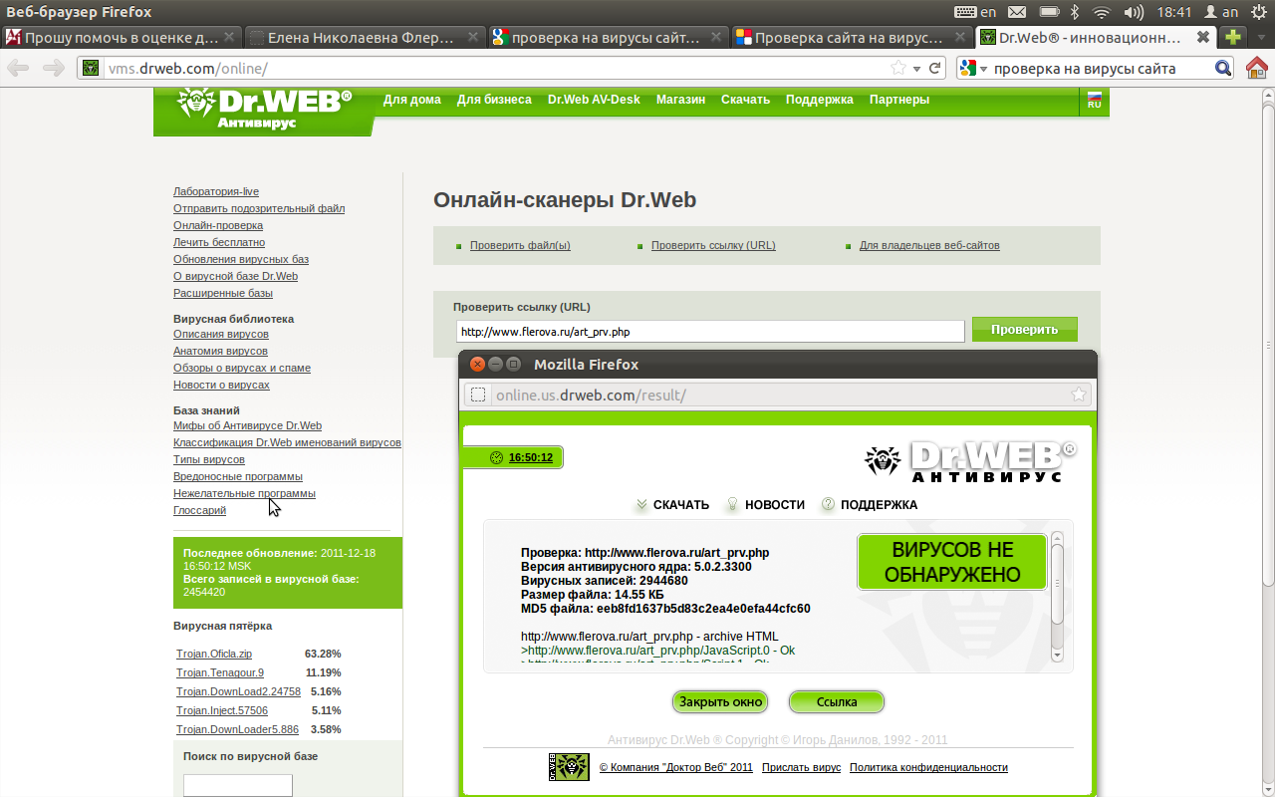This screenshot has height=797, width=1275.
Task: Bookmark page using address bar star
Action: pos(898,69)
